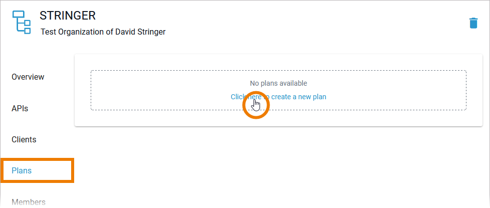Image resolution: width=490 pixels, height=208 pixels.
Task: Show the organization's Members list
Action: [x=29, y=202]
